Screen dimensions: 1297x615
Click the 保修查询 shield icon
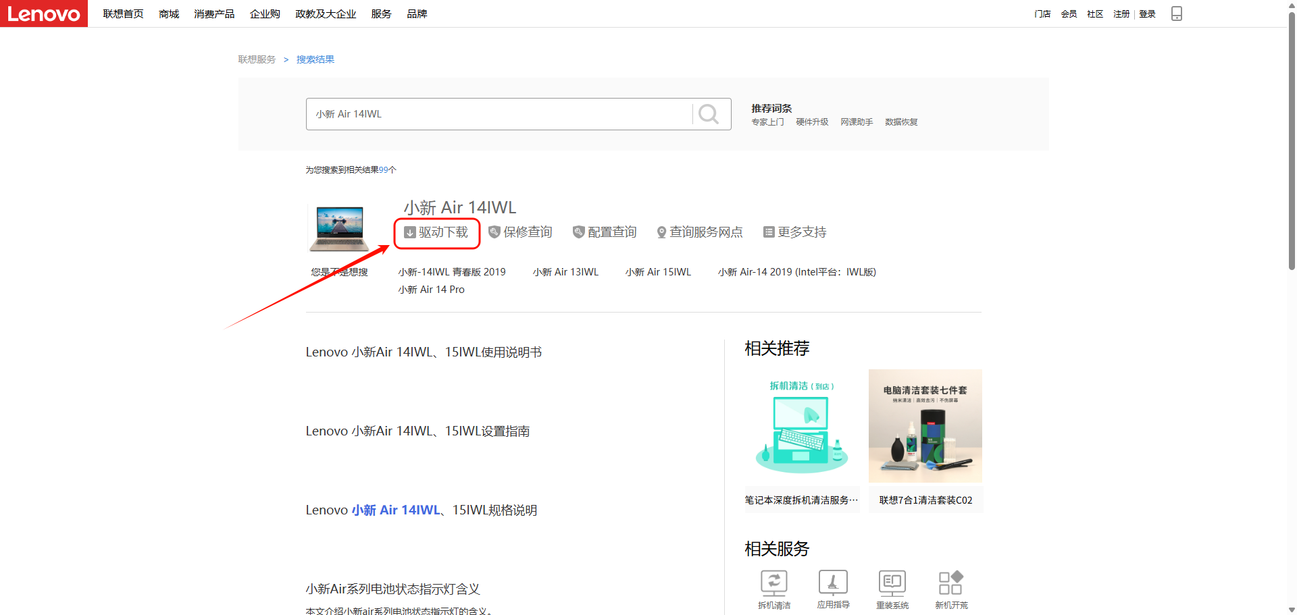(x=494, y=232)
